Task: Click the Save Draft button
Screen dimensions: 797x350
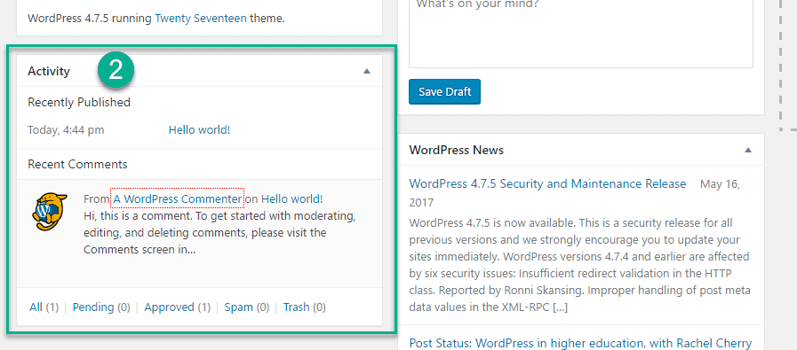Action: [x=444, y=92]
